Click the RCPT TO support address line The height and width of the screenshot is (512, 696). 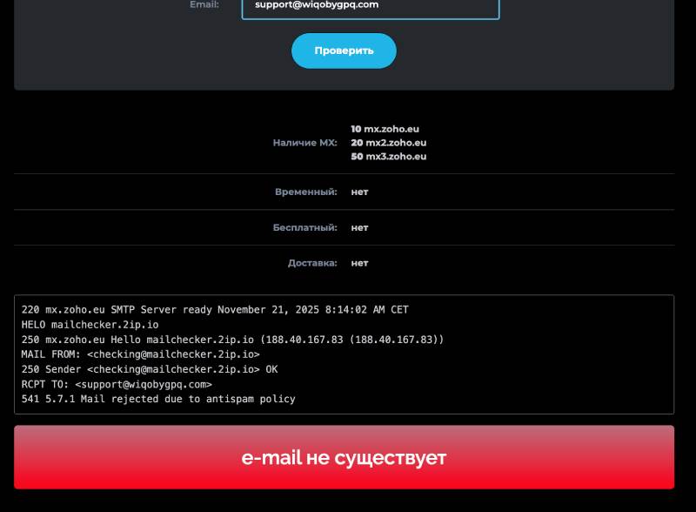click(x=117, y=384)
